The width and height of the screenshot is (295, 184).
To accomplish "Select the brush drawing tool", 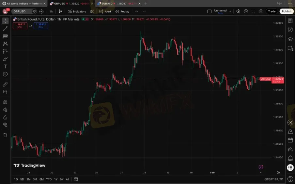I will coord(5,59).
